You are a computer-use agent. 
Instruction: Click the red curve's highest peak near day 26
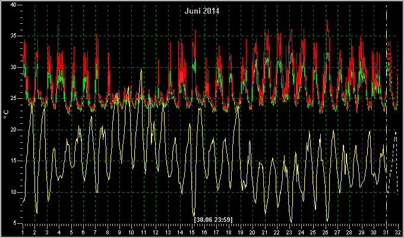tap(327, 21)
